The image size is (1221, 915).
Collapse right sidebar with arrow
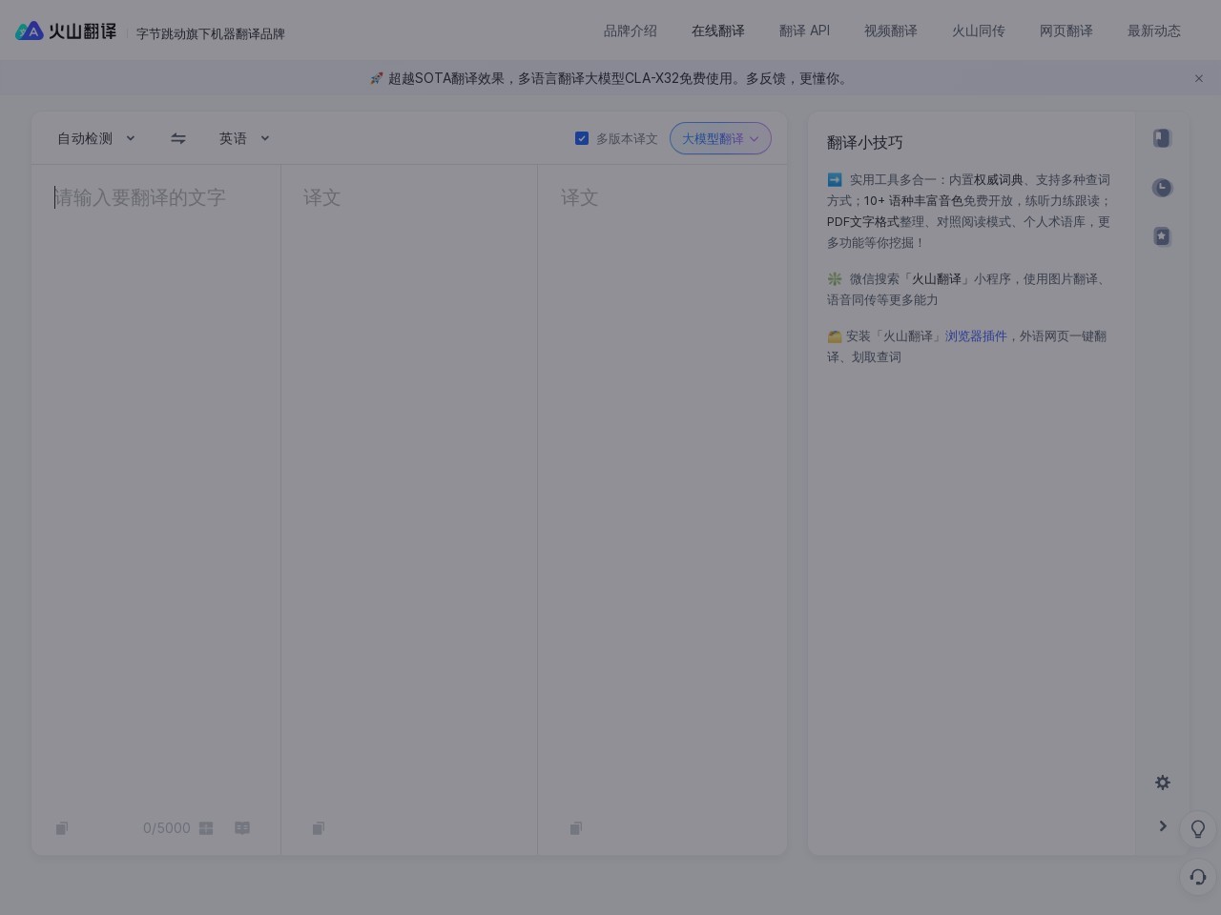(x=1163, y=826)
